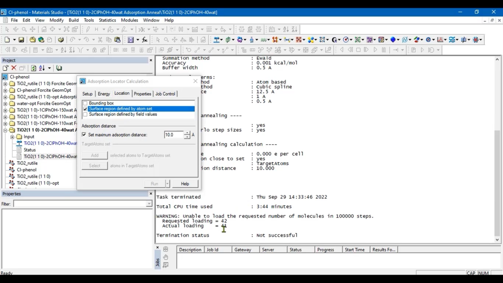Viewport: 503px width, 283px height.
Task: Click the Copy icon in the toolbar
Action: click(x=109, y=40)
